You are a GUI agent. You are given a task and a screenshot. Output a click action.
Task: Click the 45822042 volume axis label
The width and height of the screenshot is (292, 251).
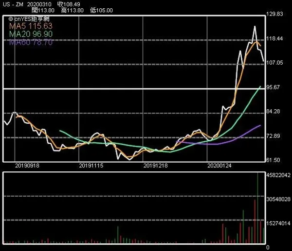278,175
